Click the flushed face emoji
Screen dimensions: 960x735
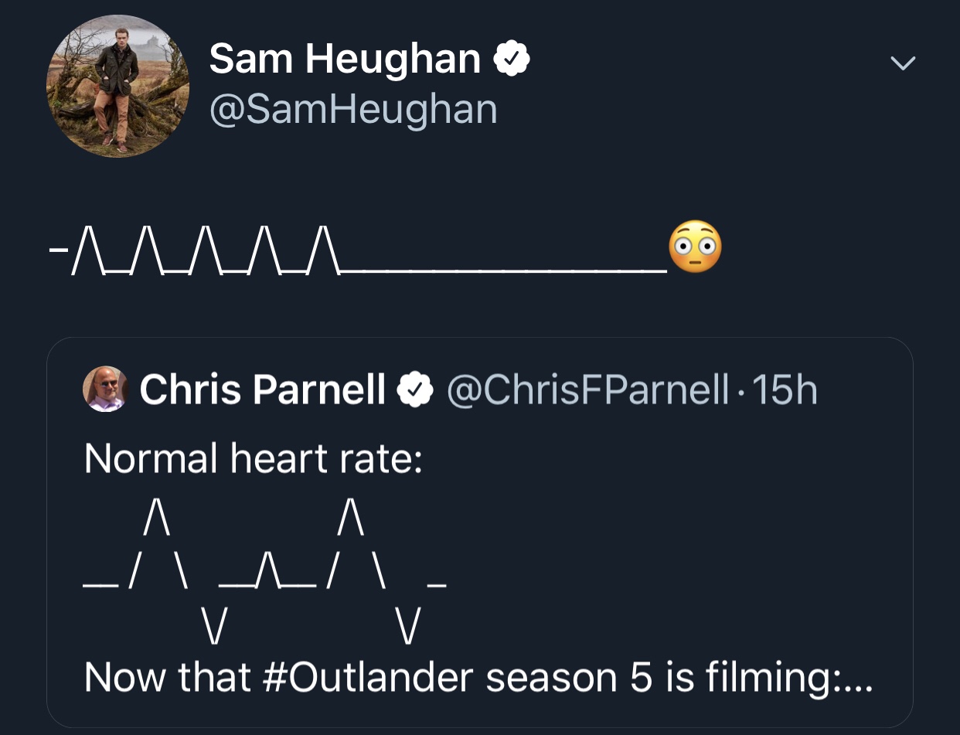694,247
